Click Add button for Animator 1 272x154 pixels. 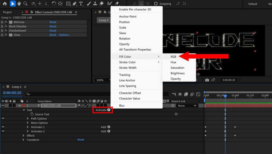point(109,127)
